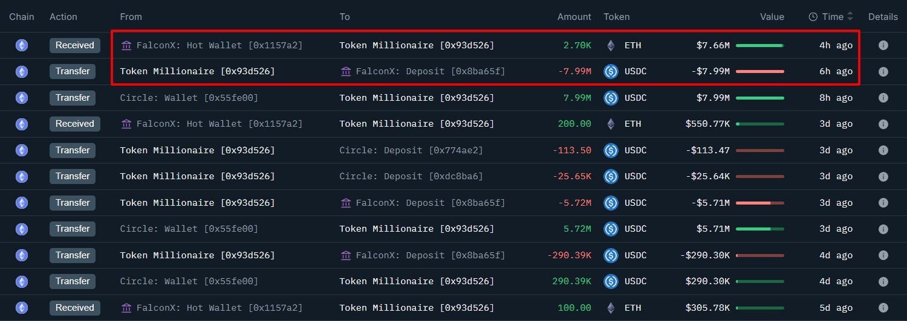Open Token Millionaire address in the 5d ago row

click(x=417, y=308)
